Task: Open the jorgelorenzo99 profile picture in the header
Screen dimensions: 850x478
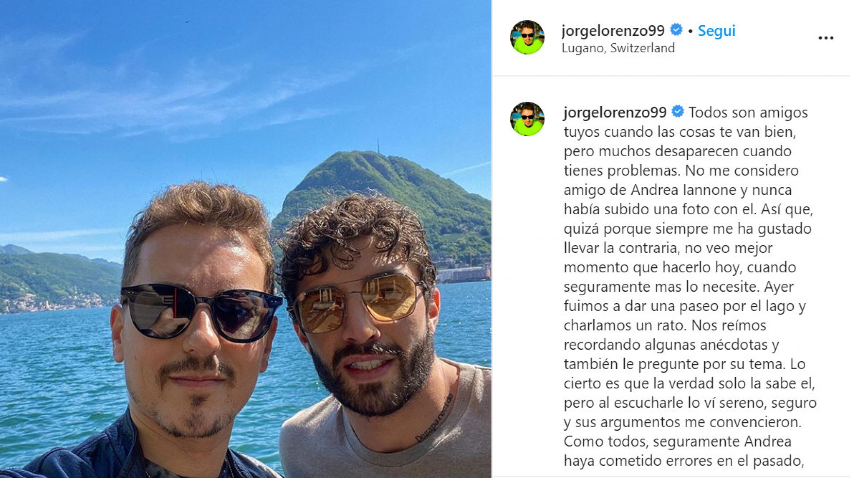Action: (527, 37)
